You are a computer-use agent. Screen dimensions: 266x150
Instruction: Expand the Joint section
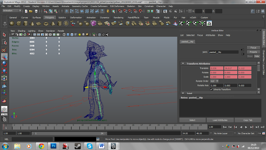tap(183, 93)
